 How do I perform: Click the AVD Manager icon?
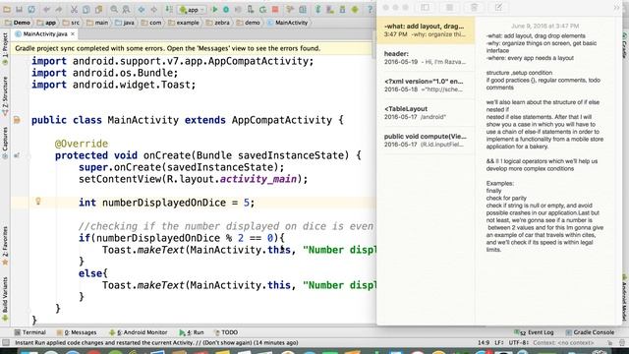pos(330,9)
